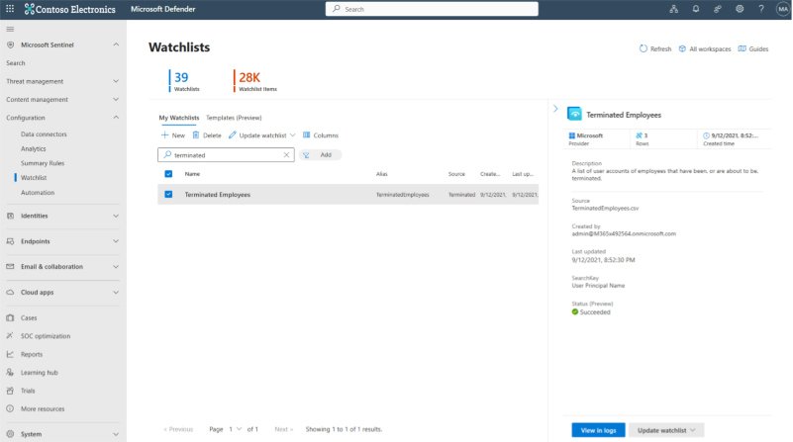Viewport: 793px width, 442px height.
Task: Expand the Endpoints chevron
Action: click(116, 241)
